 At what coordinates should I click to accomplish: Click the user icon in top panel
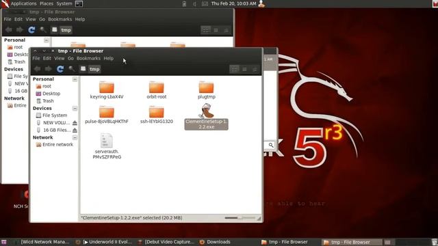click(x=261, y=3)
